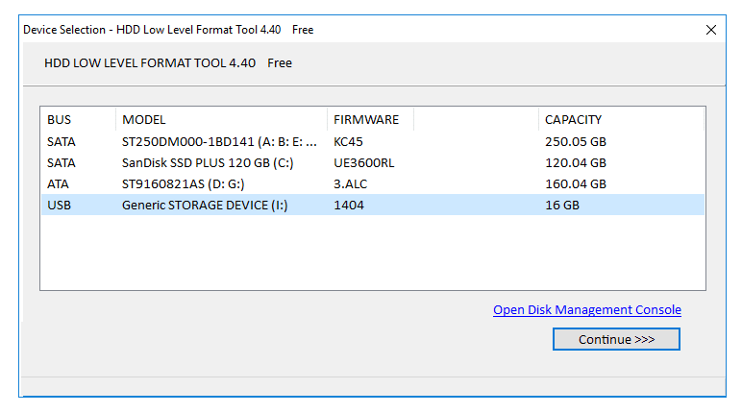The width and height of the screenshot is (742, 413).
Task: Sort by CAPACITY column header
Action: pyautogui.click(x=621, y=120)
